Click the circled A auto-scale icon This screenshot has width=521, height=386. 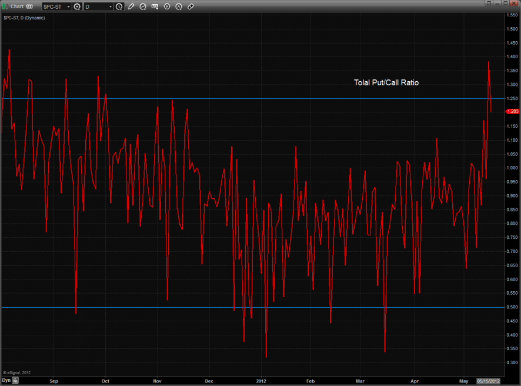179,6
